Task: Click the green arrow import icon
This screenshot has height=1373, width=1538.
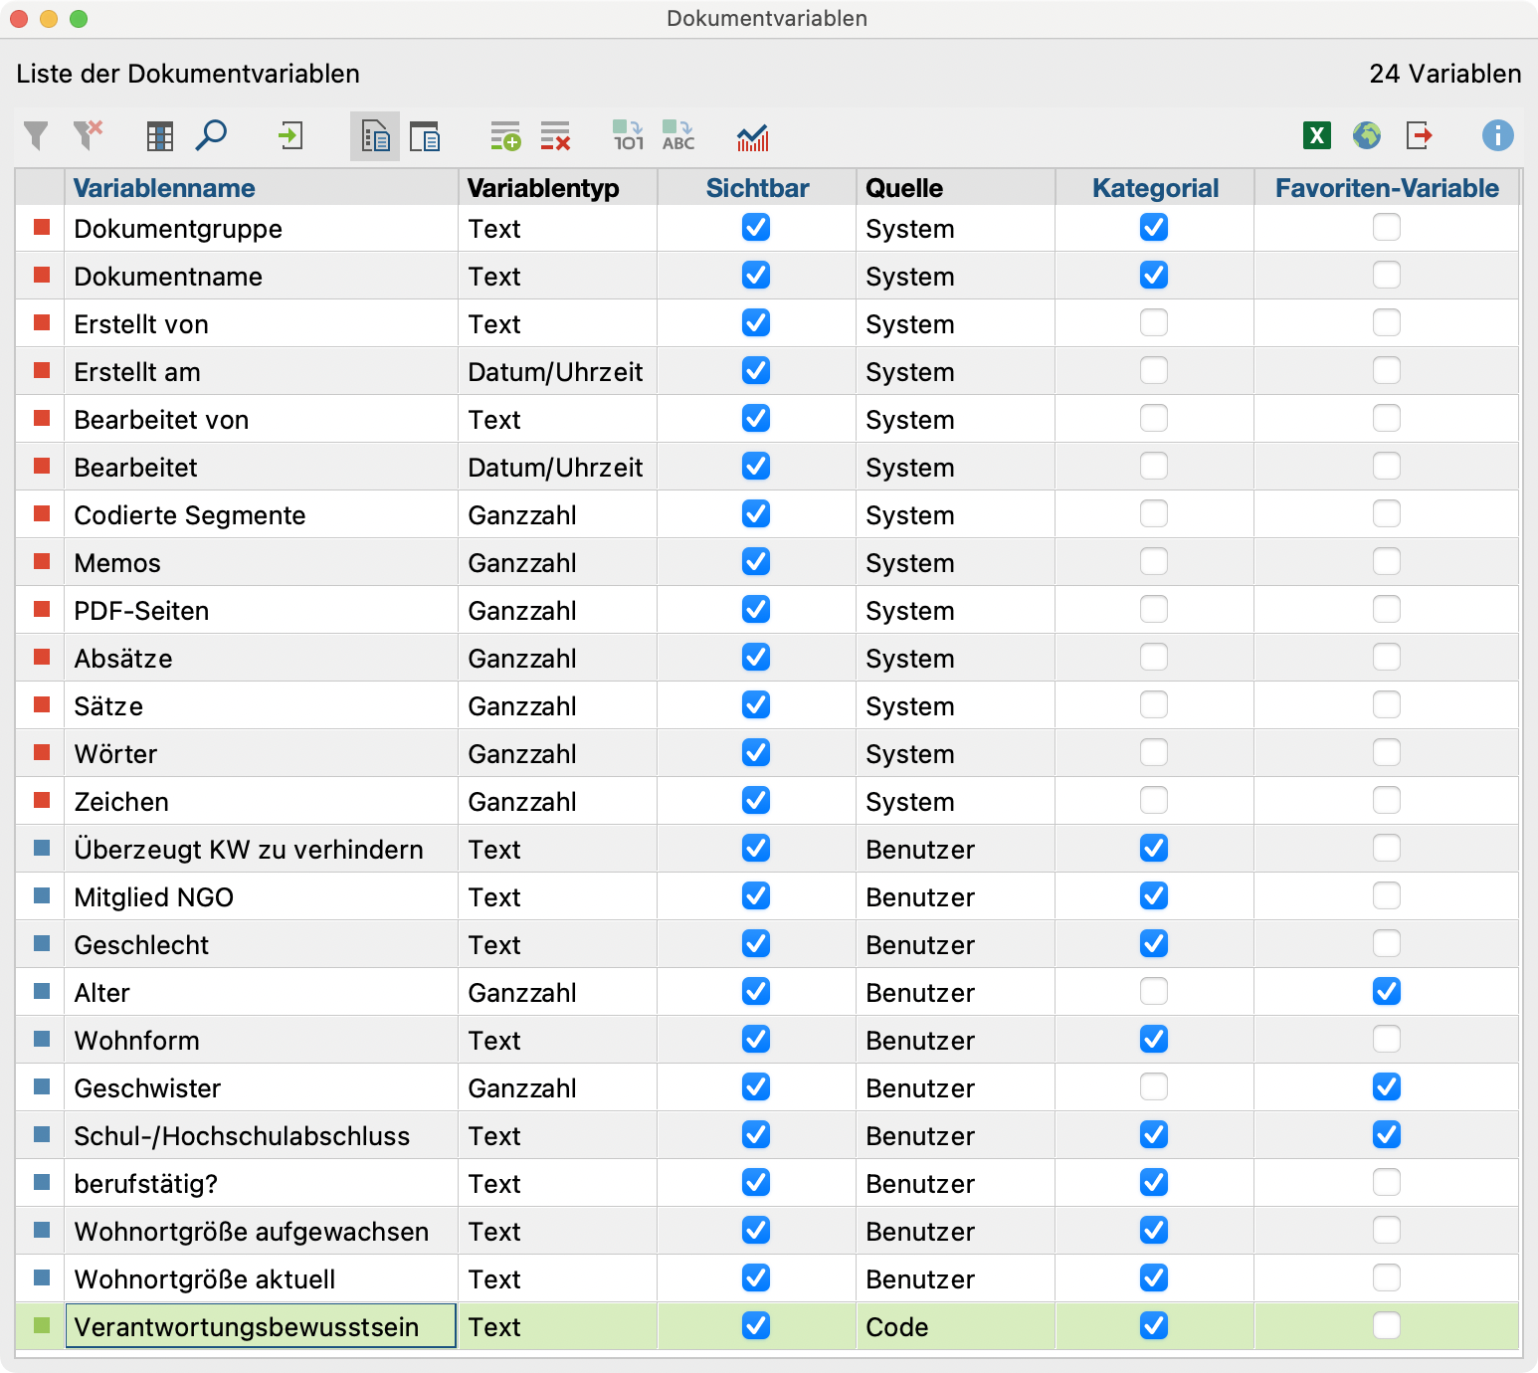Action: pyautogui.click(x=290, y=136)
